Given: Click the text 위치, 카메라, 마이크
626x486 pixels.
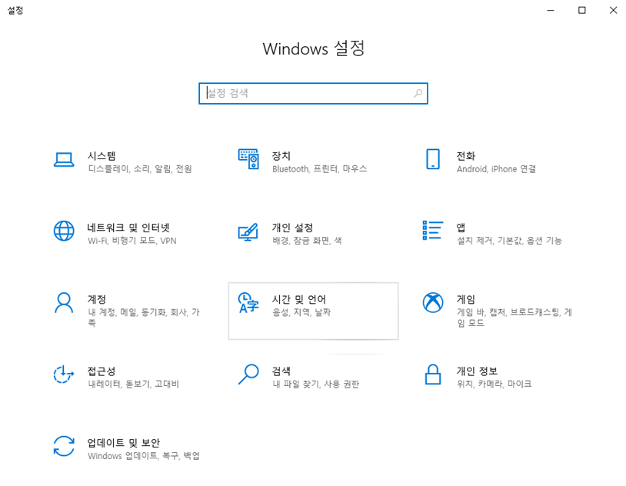Looking at the screenshot, I should [x=494, y=384].
